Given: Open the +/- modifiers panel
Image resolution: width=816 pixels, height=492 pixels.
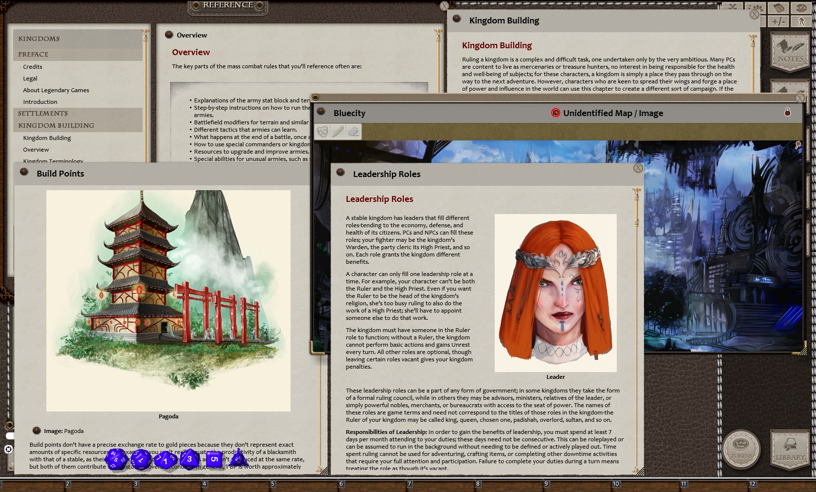Looking at the screenshot, I should coord(778,22).
